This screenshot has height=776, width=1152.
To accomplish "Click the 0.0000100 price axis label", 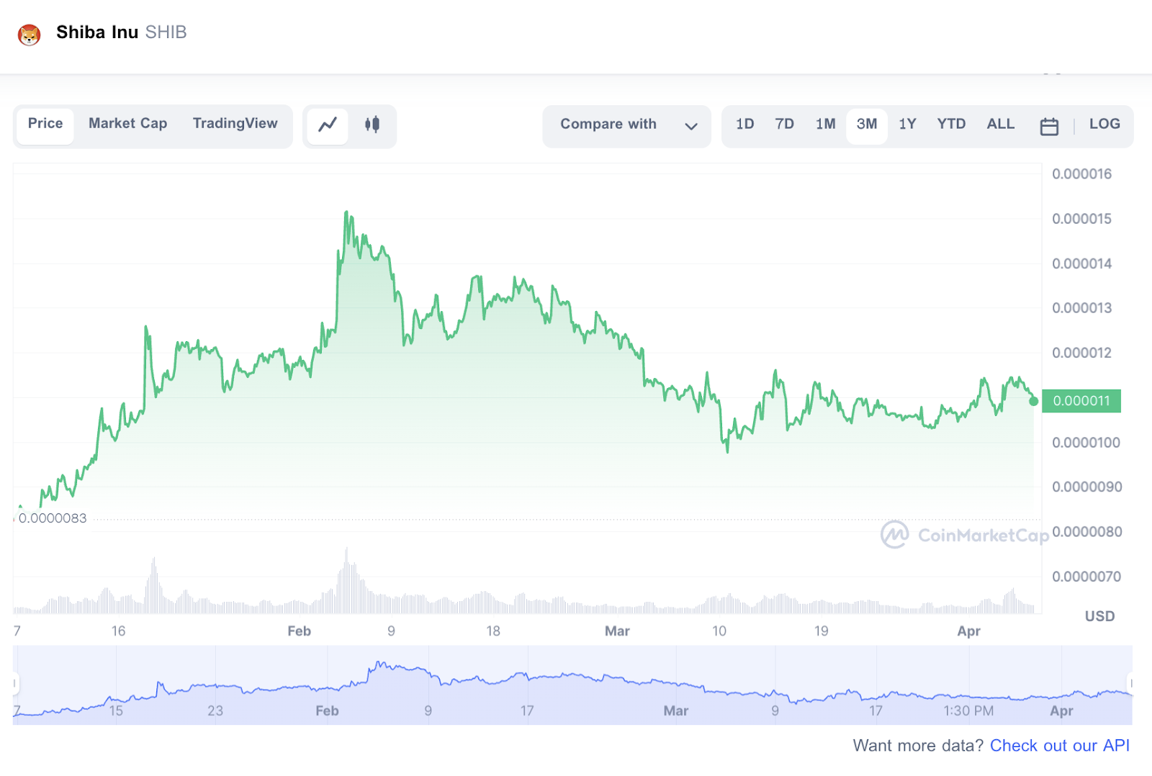I will pos(1086,443).
